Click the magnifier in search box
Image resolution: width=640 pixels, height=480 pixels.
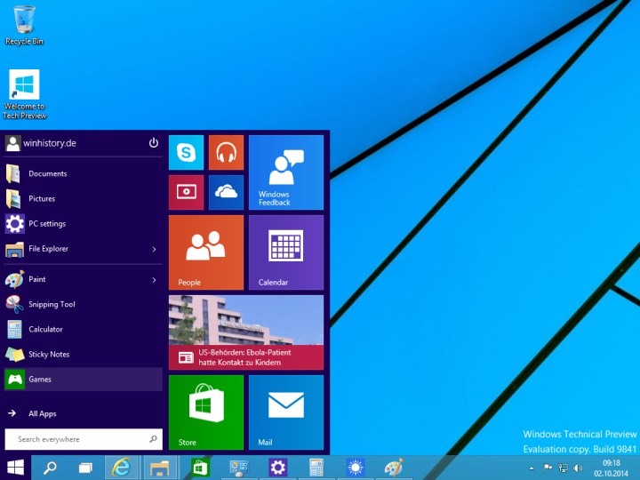point(153,439)
